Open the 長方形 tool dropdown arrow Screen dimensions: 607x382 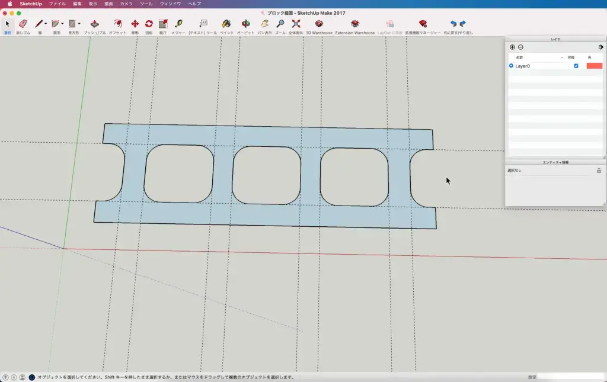[79, 24]
